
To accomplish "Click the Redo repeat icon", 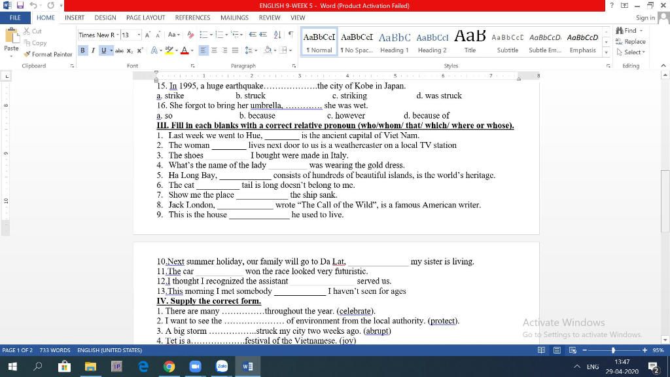I will [50, 5].
